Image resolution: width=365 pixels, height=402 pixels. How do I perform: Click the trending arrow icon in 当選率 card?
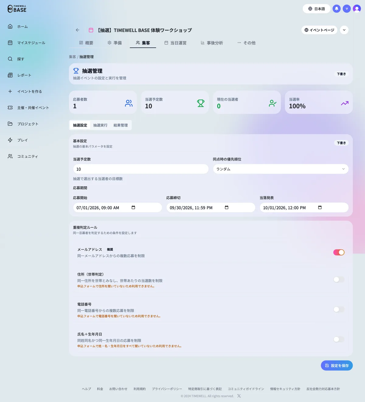click(345, 103)
